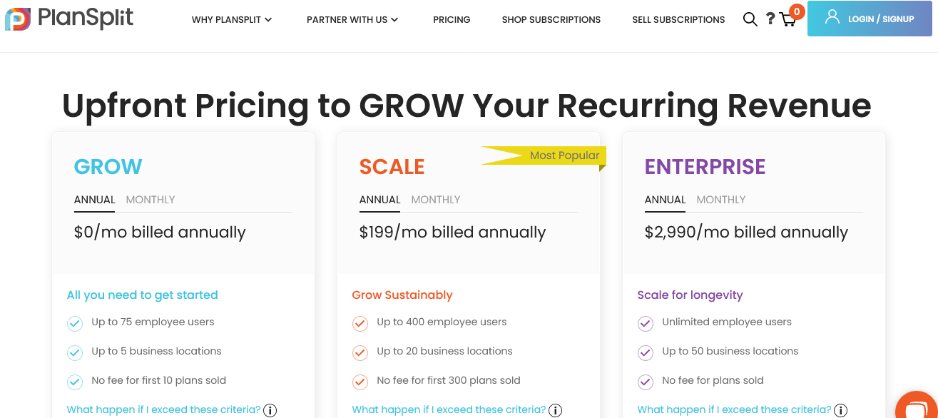Click the info icon under GROW criteria

point(270,410)
